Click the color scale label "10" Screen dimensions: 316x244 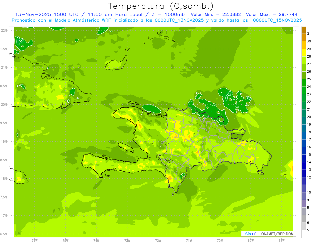[309, 192]
